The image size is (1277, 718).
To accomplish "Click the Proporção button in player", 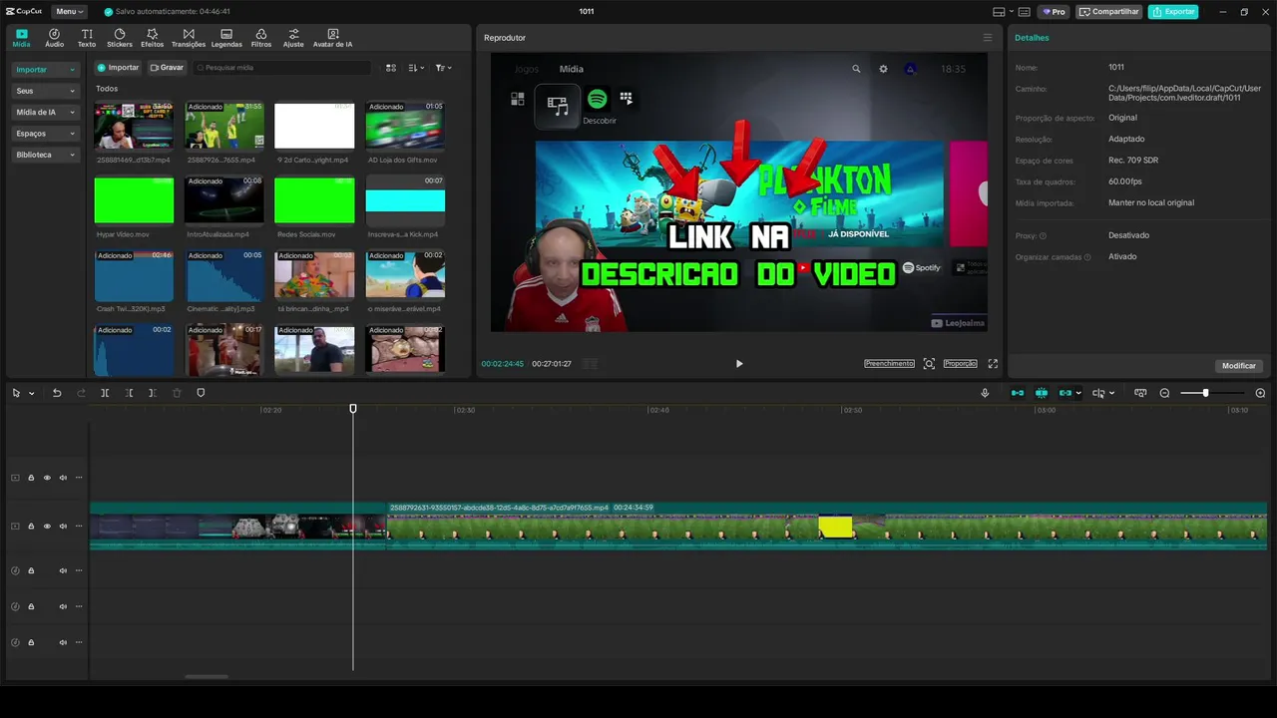I will click(x=960, y=364).
